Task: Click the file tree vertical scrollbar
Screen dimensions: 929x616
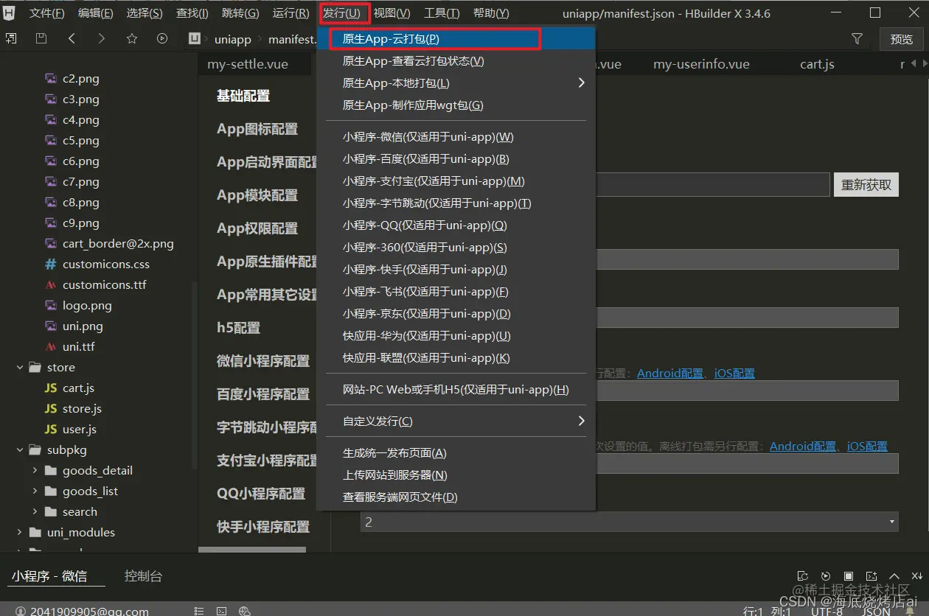Action: click(195, 376)
